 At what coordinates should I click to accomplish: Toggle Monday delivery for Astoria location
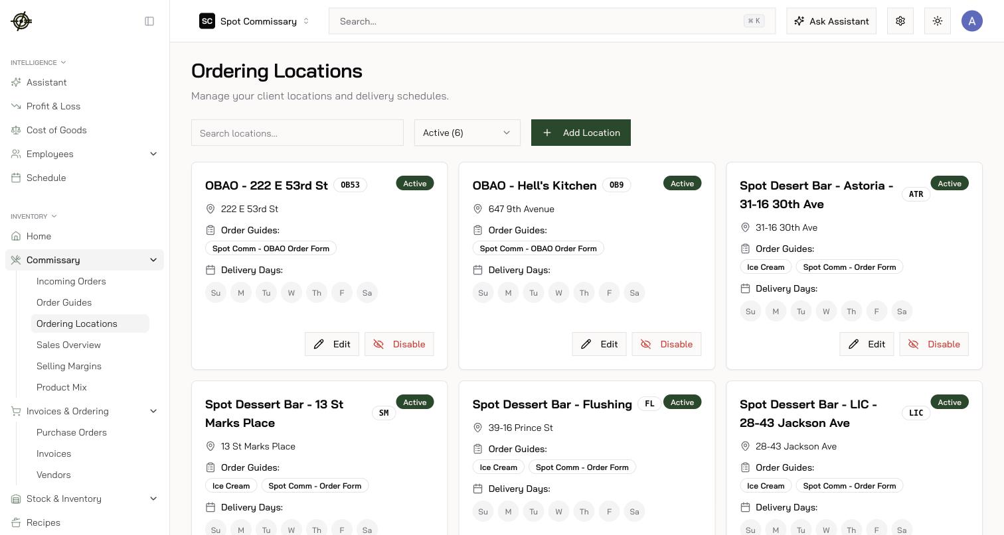tap(776, 311)
